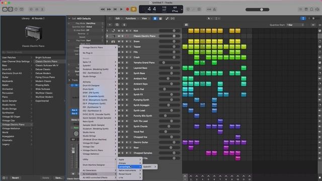Toggle the metronome click button
Viewport: 322px width, 181px height.
tap(214, 10)
